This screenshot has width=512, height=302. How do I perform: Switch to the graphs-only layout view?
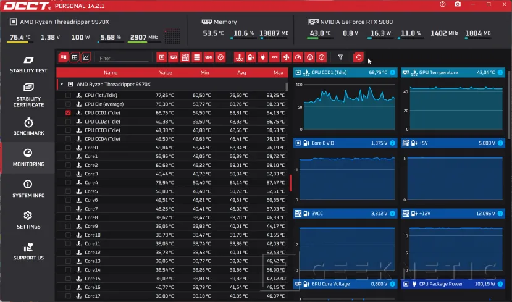pos(86,57)
